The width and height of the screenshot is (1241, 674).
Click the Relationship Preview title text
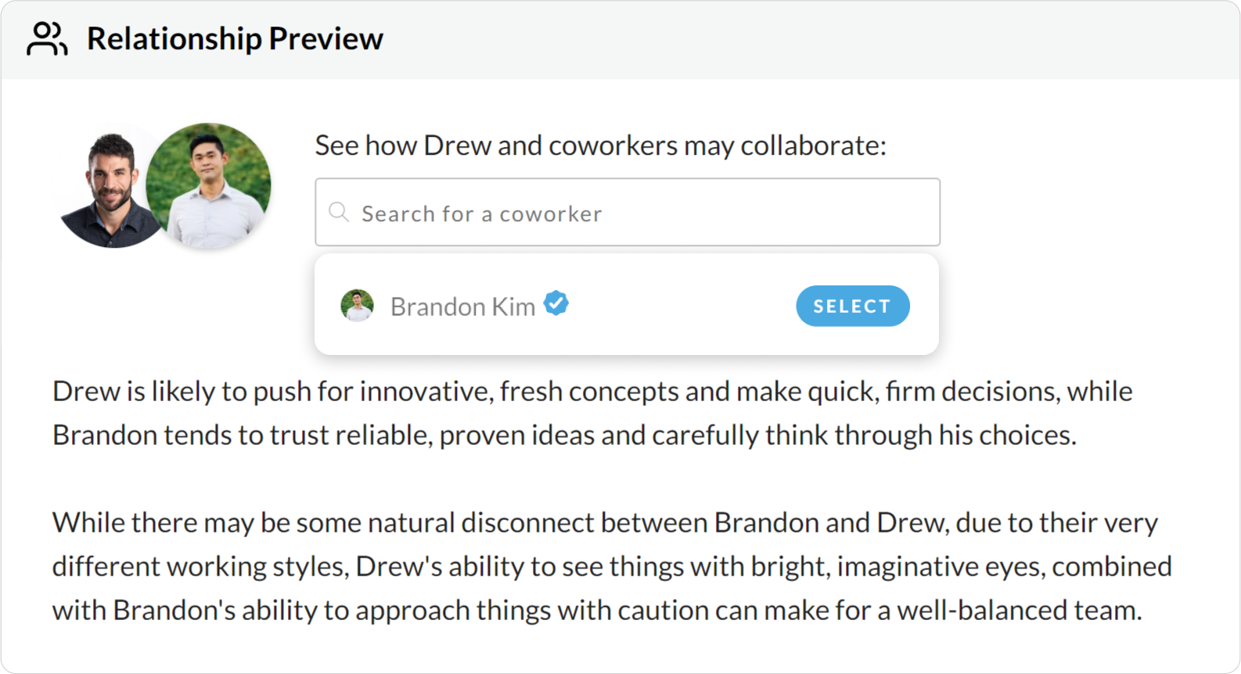click(x=235, y=39)
